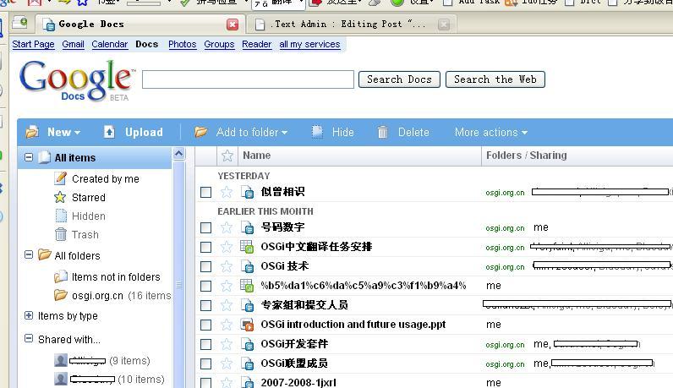Click the document icon of 似曾相识

click(247, 192)
